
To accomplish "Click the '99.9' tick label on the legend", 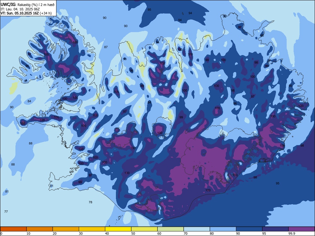I will (x=291, y=233).
